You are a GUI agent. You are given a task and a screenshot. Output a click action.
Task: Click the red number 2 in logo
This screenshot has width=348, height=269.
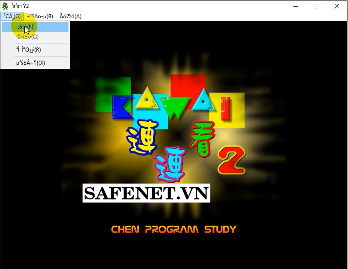[x=232, y=160]
